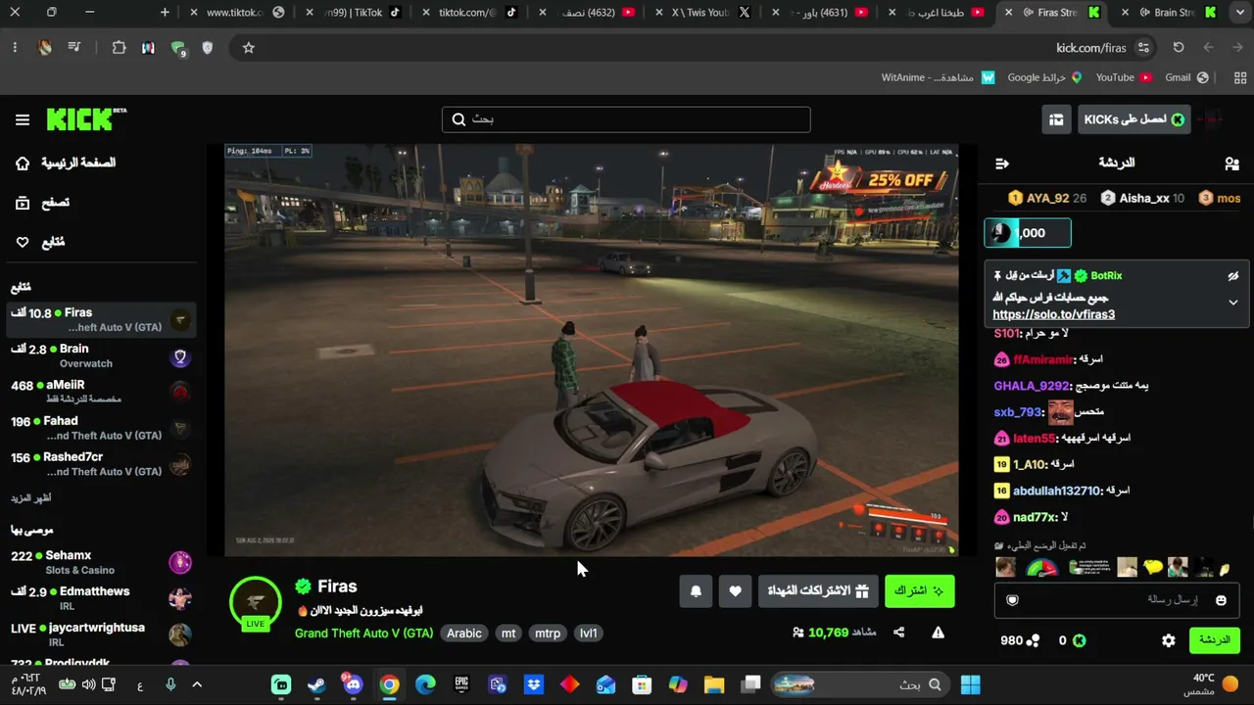
Task: Open site info icon in address bar
Action: coord(1143,48)
